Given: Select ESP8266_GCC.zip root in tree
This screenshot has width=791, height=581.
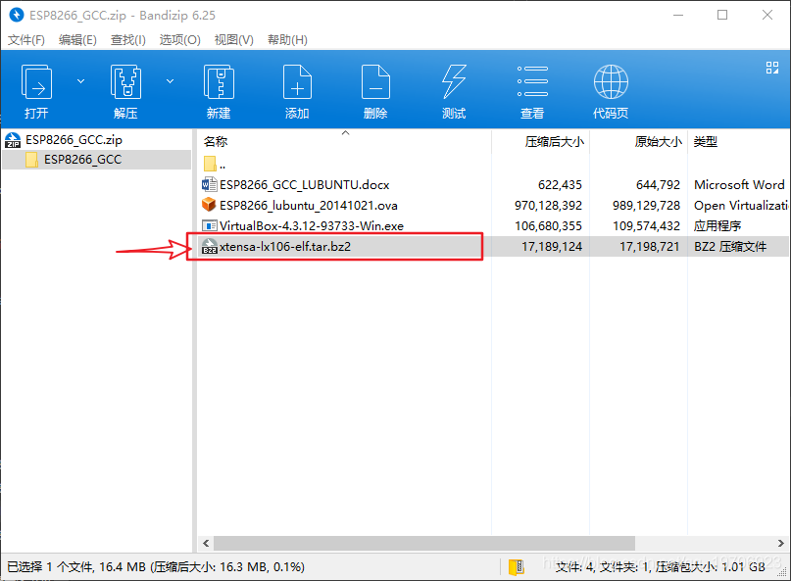Looking at the screenshot, I should [74, 140].
